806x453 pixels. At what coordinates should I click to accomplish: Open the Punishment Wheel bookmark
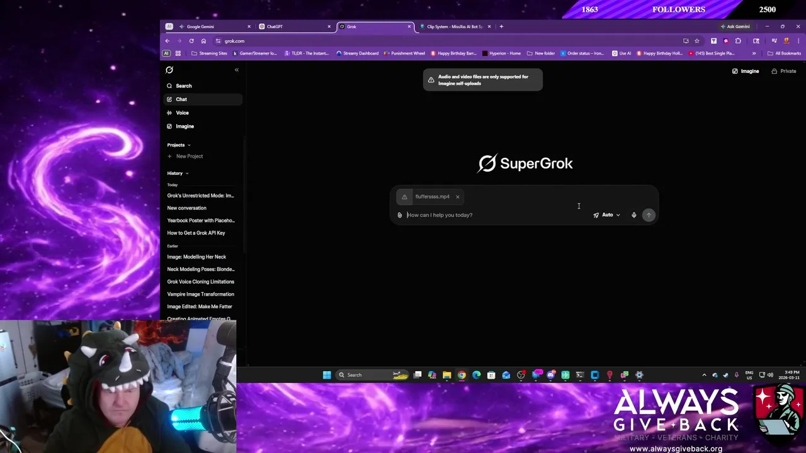(404, 53)
